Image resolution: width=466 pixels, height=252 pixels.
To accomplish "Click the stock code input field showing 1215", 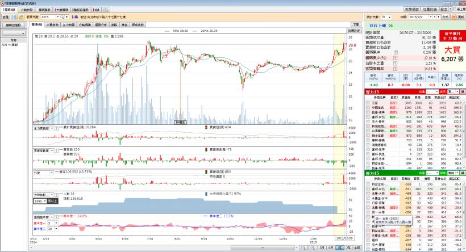I will pyautogui.click(x=48, y=18).
